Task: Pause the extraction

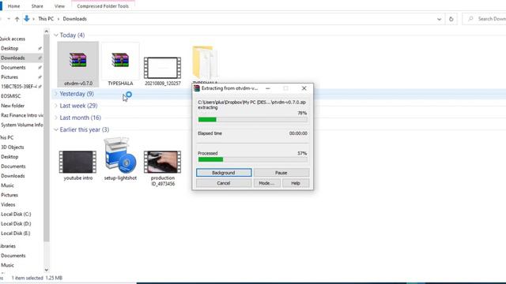Action: 281,173
